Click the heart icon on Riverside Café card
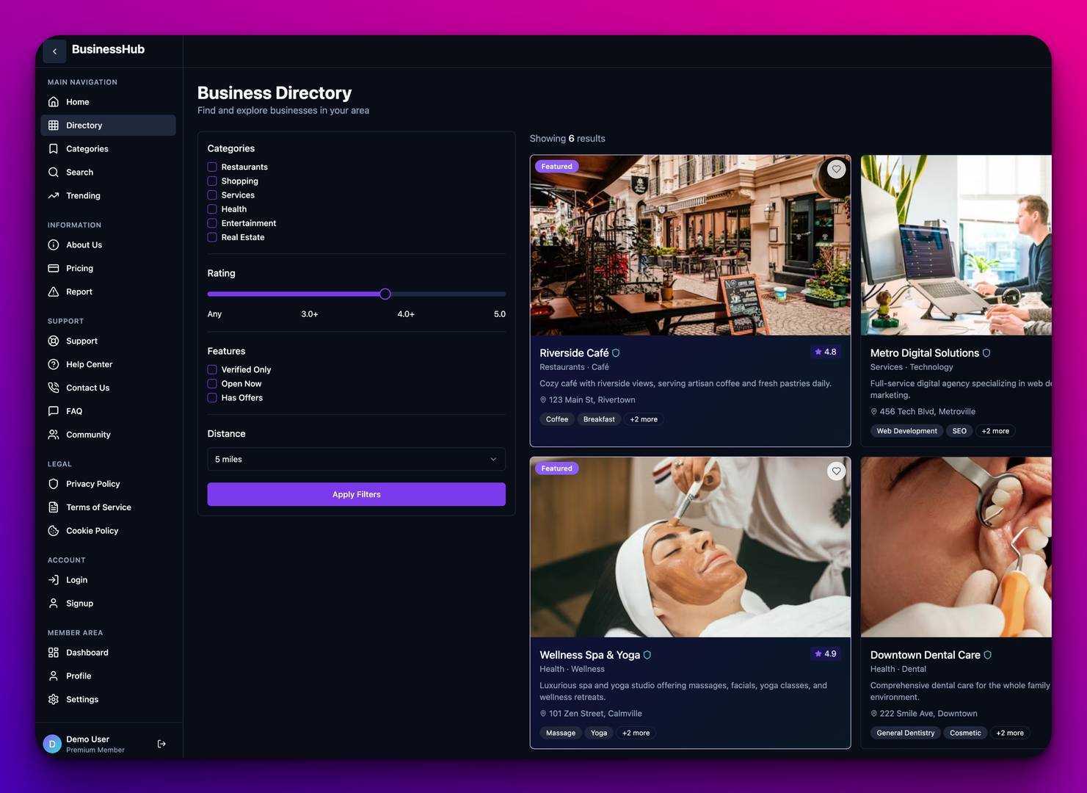Image resolution: width=1087 pixels, height=793 pixels. click(x=836, y=168)
